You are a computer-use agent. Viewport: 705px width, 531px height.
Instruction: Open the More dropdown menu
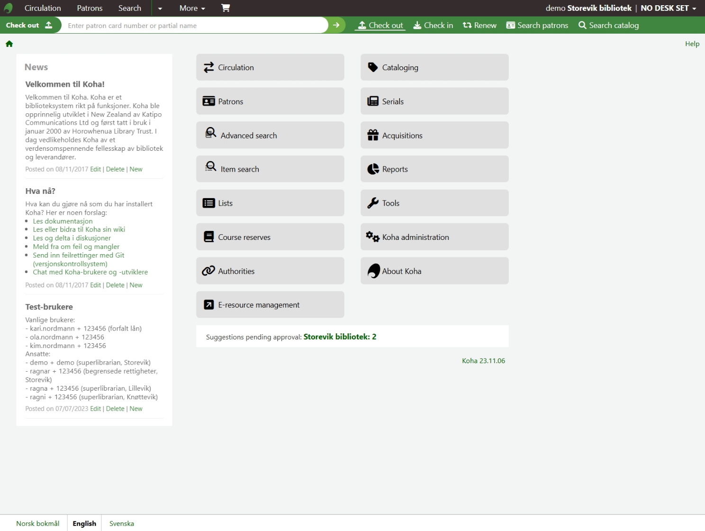[x=192, y=8]
